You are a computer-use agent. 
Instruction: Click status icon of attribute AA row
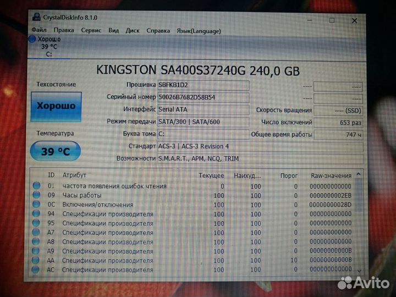click(x=35, y=260)
